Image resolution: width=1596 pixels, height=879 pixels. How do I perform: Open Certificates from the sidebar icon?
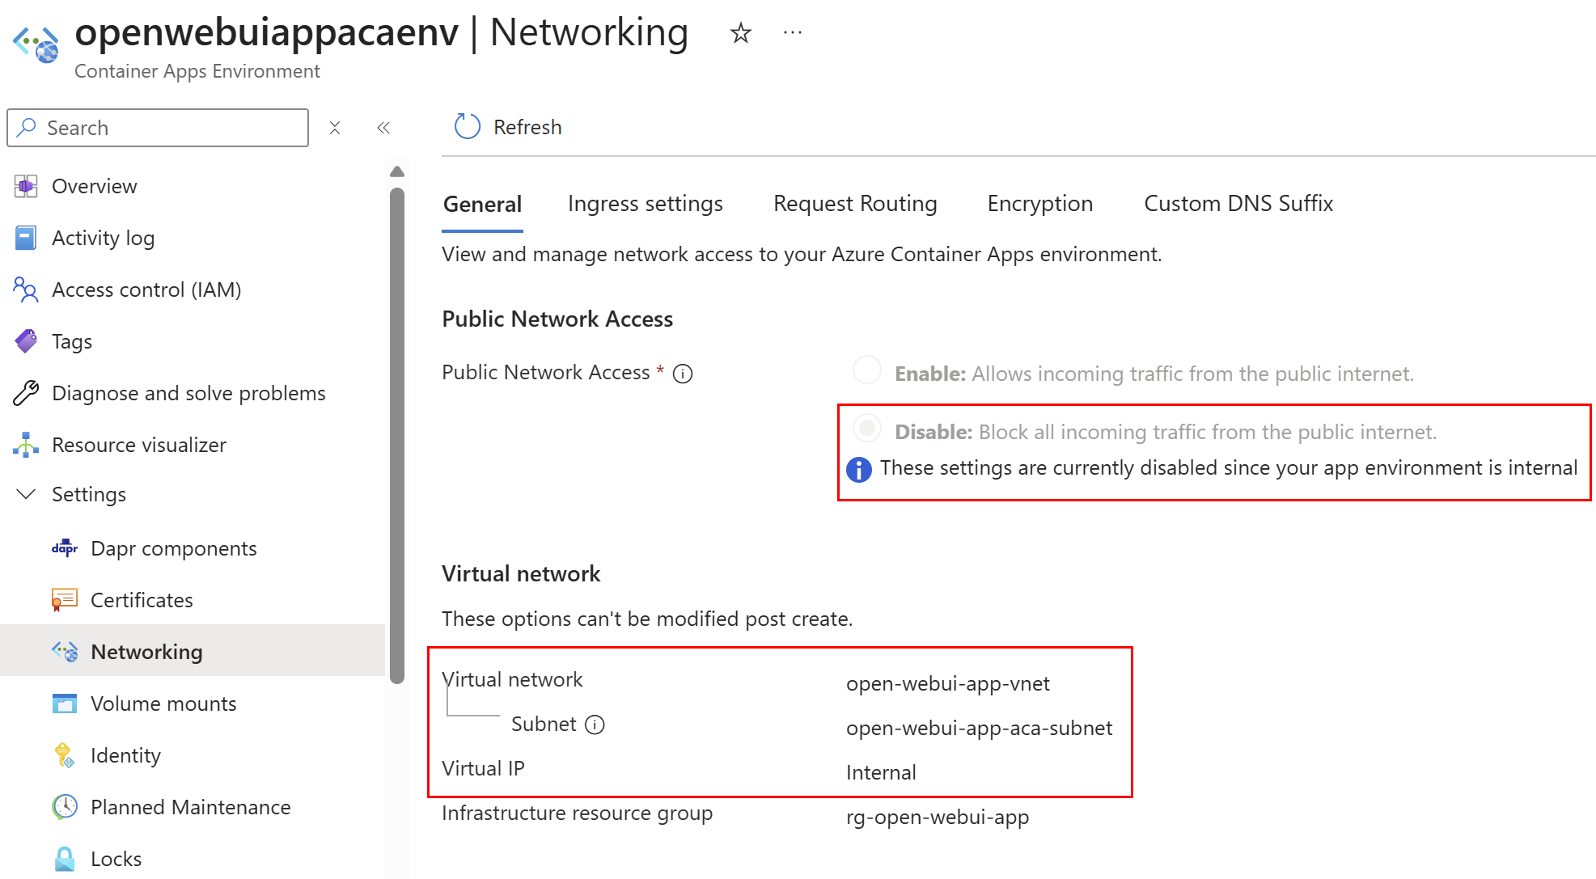65,600
